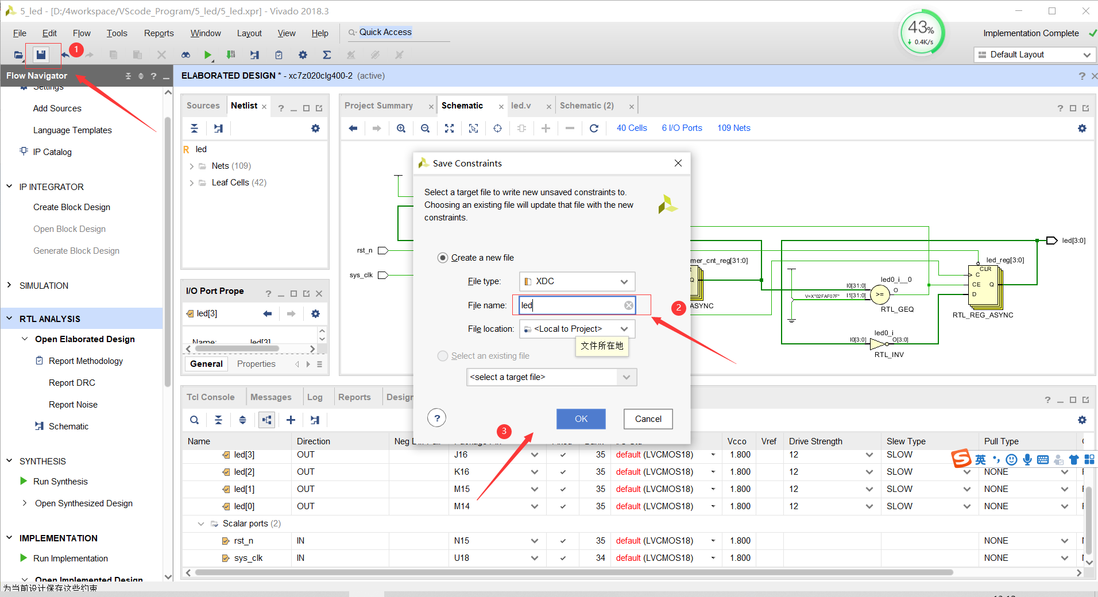
Task: Click OK in the Save Constraints dialog
Action: tap(581, 418)
